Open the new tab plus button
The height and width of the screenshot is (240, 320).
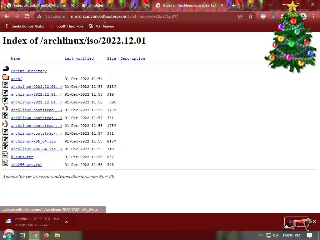click(234, 5)
